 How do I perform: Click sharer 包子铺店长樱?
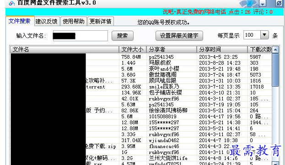point(166,93)
